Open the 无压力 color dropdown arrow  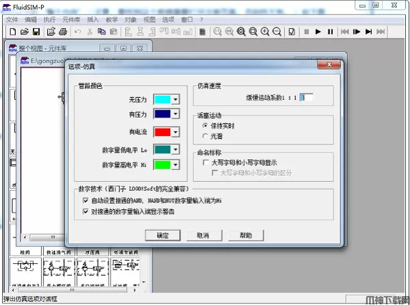(x=176, y=99)
